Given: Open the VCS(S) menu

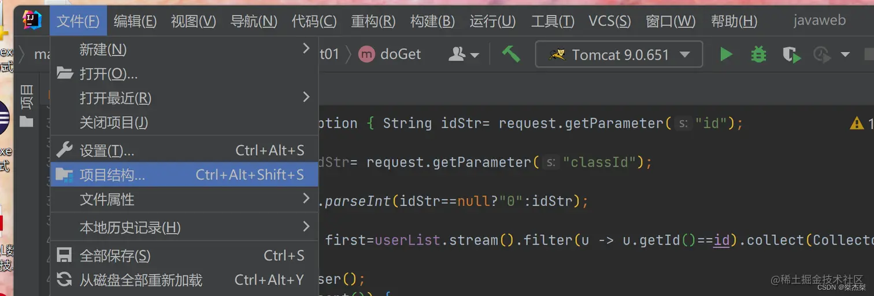Looking at the screenshot, I should [x=609, y=21].
